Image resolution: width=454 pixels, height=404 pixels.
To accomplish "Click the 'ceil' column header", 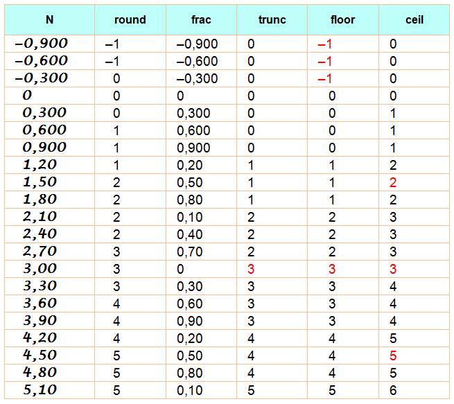I will click(414, 20).
